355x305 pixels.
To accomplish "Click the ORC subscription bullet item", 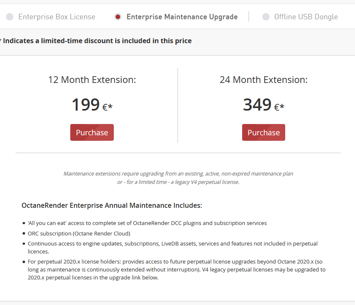I will point(79,233).
